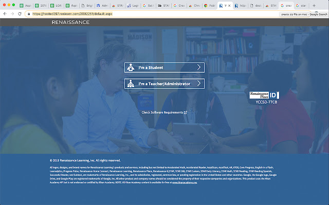
Task: Click the external link icon beside Software Requirements
Action: (186, 113)
